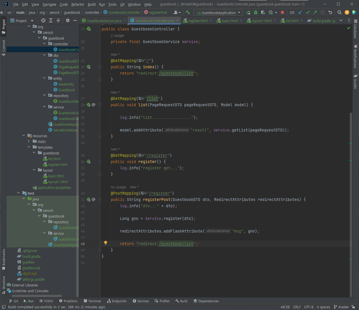Open the File menu
359x310 pixels.
[16, 4]
